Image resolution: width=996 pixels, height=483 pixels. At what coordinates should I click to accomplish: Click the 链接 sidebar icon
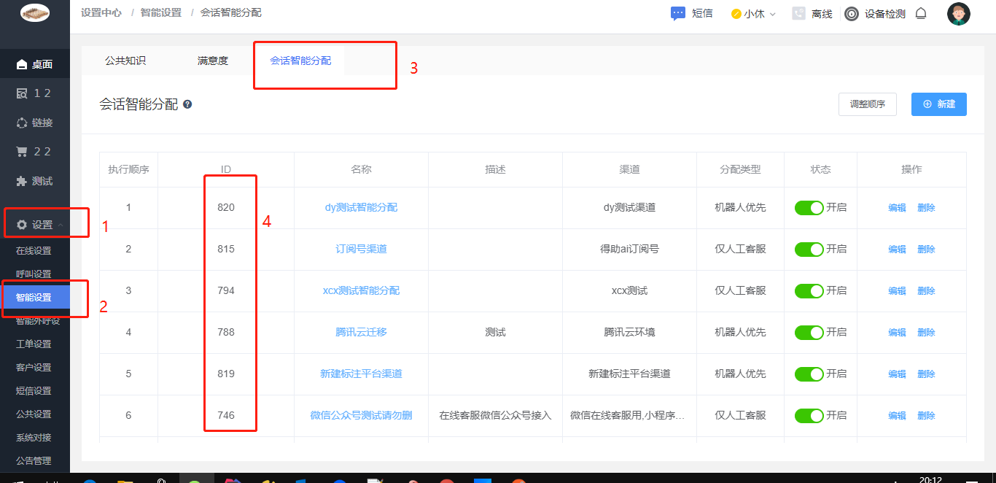22,123
